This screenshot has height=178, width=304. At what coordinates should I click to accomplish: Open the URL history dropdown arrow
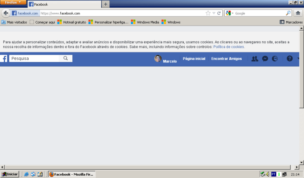click(214, 13)
